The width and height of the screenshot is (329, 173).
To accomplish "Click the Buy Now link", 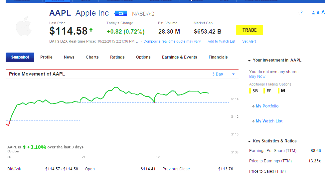I will click(257, 77).
